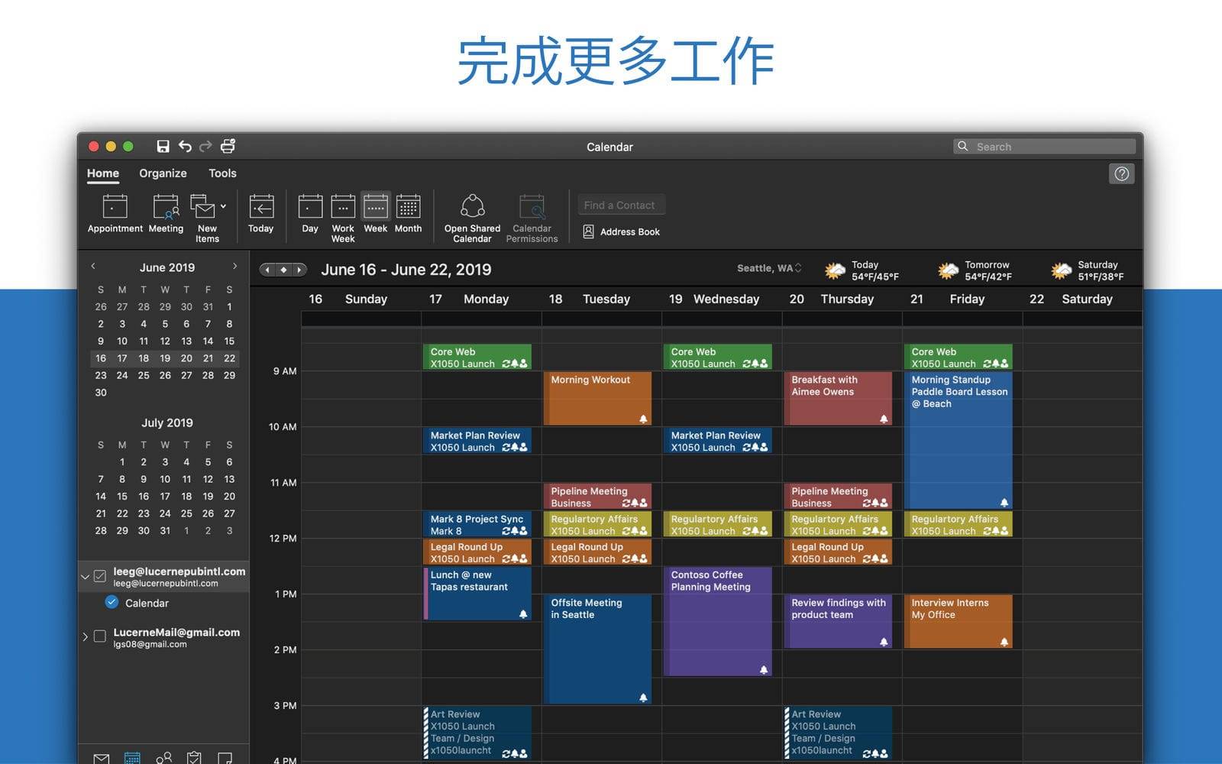Select June 19 in the mini calendar
Screen dimensions: 1222x764
(165, 358)
